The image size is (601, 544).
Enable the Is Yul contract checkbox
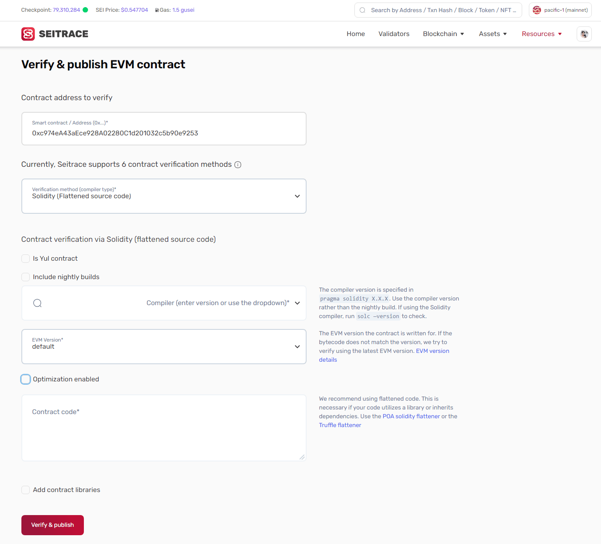[26, 259]
